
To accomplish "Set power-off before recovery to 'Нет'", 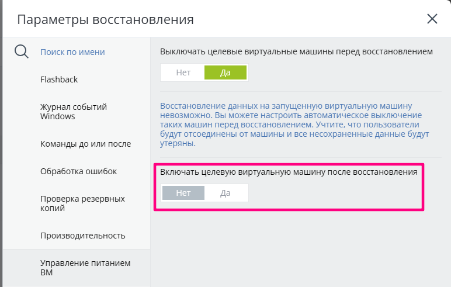I will 183,72.
